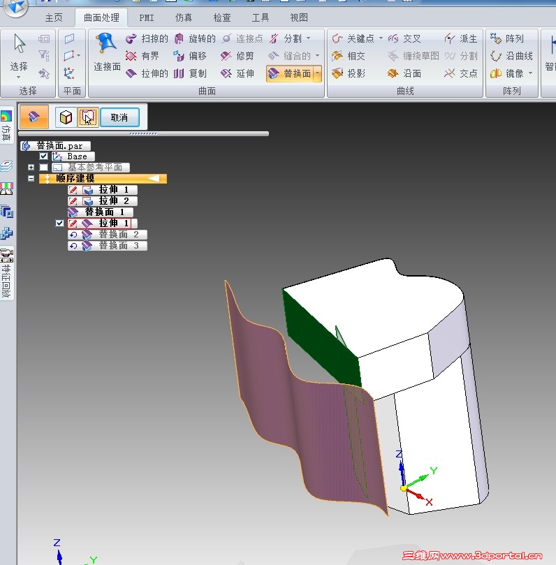Collapse the 顺序建模 tree node
Screen dimensions: 556x565
31,178
